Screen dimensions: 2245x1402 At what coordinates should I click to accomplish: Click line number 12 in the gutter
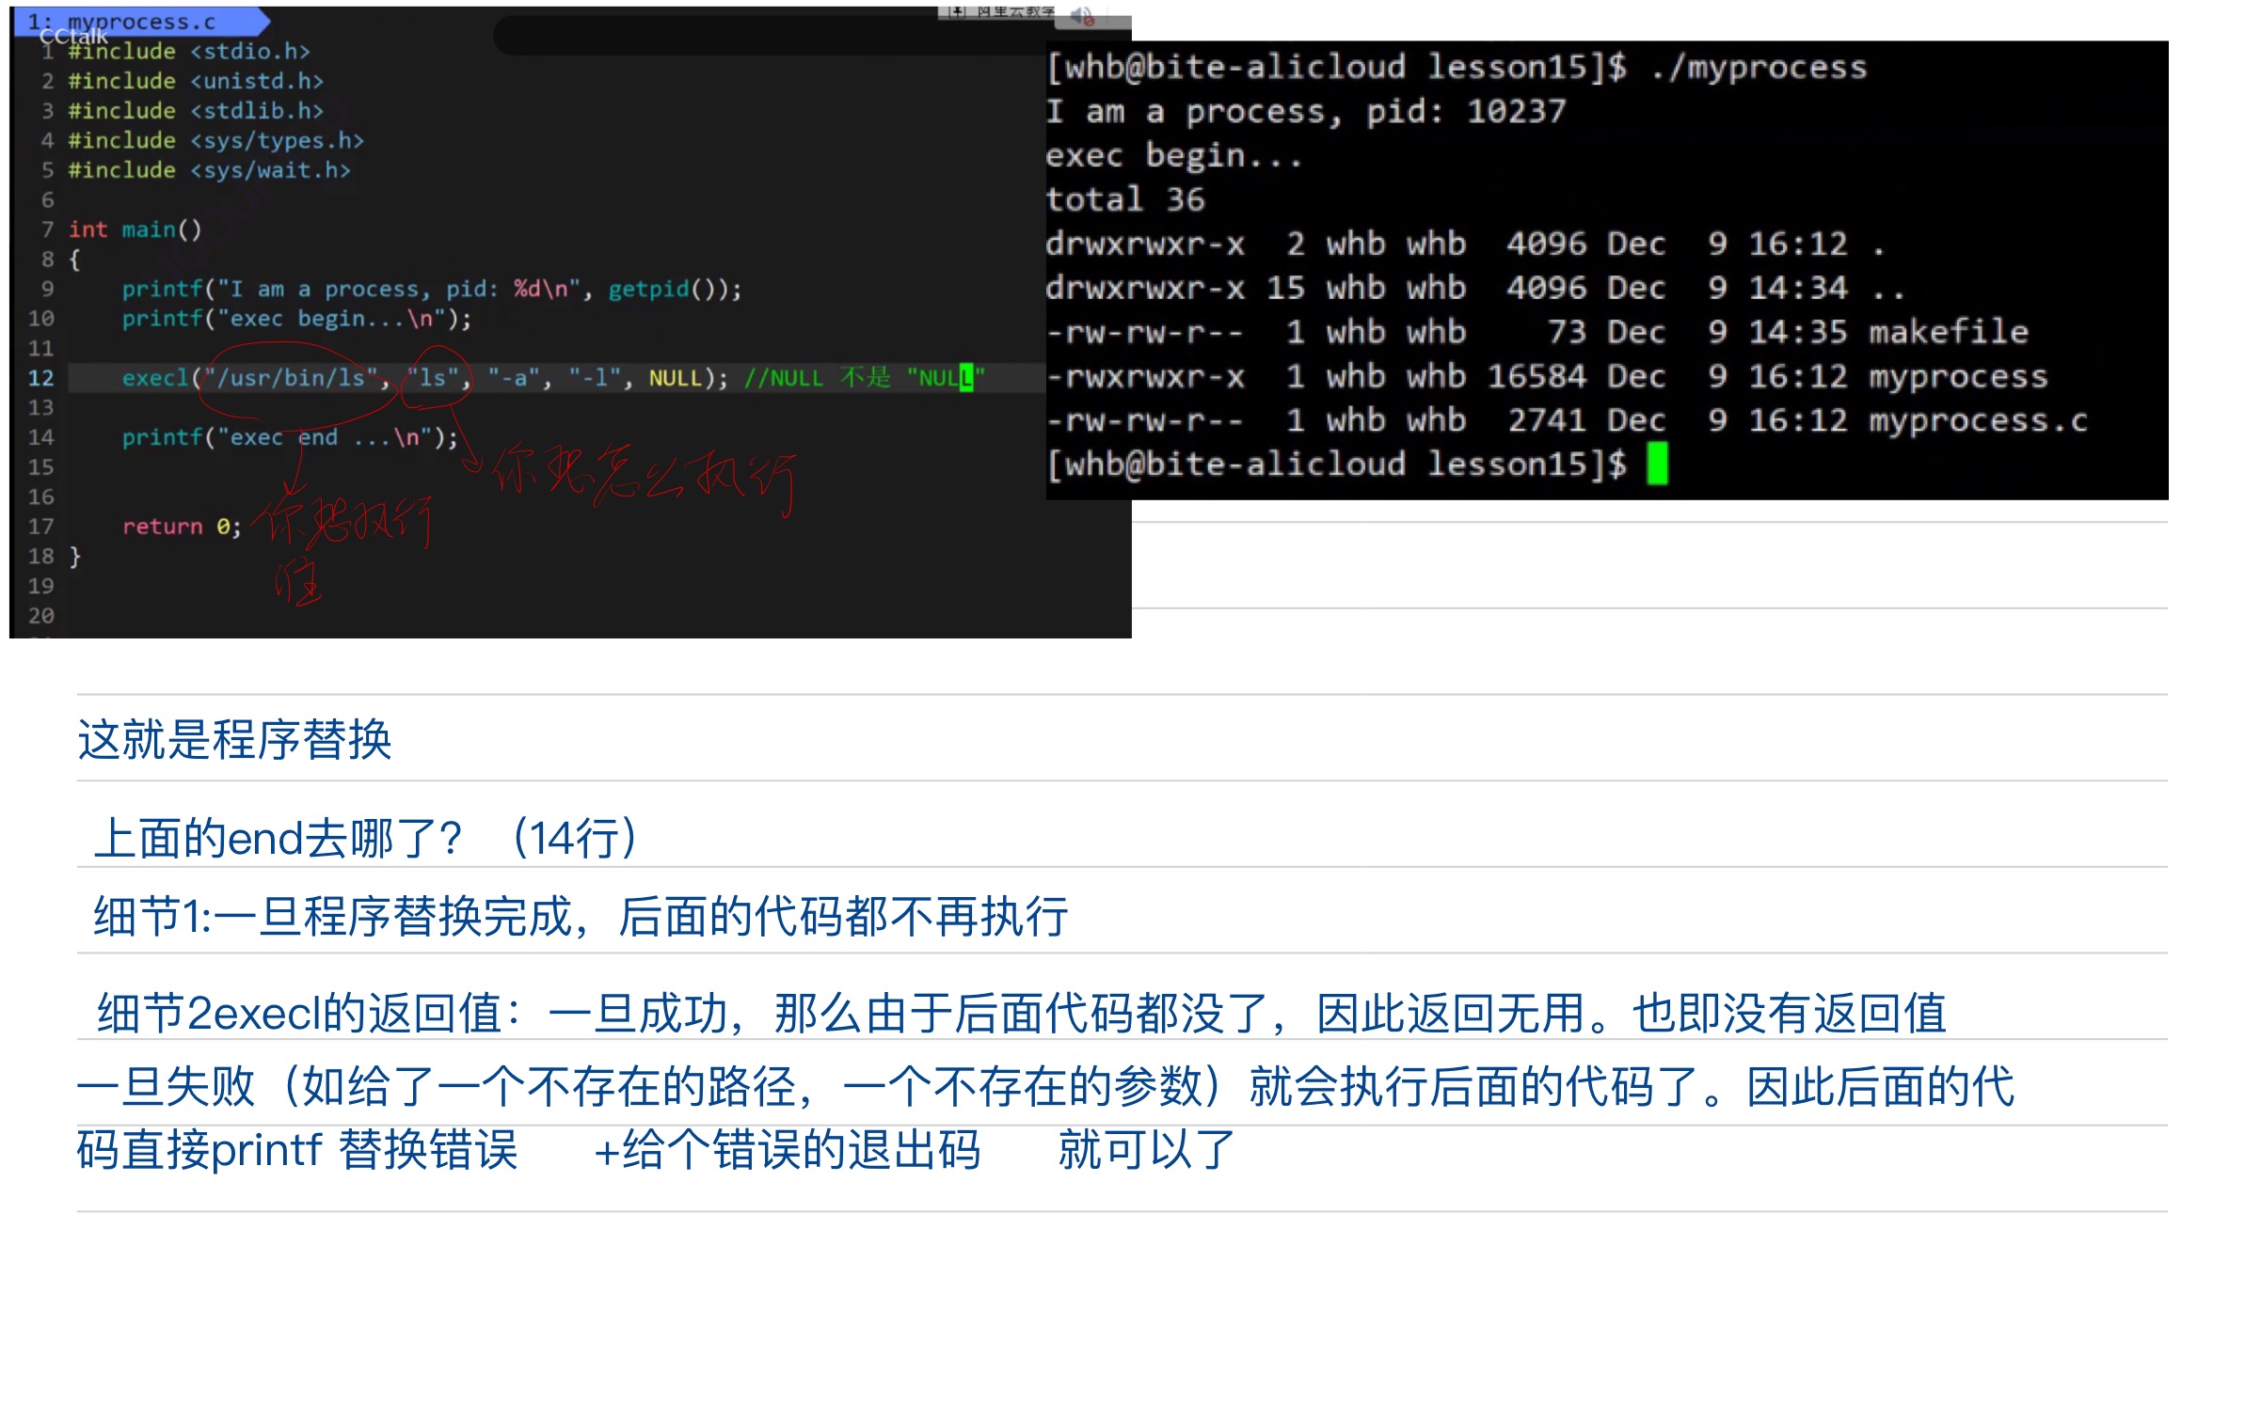point(40,378)
